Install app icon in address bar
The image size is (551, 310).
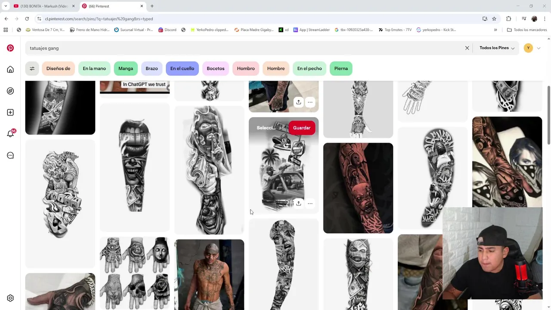[485, 19]
